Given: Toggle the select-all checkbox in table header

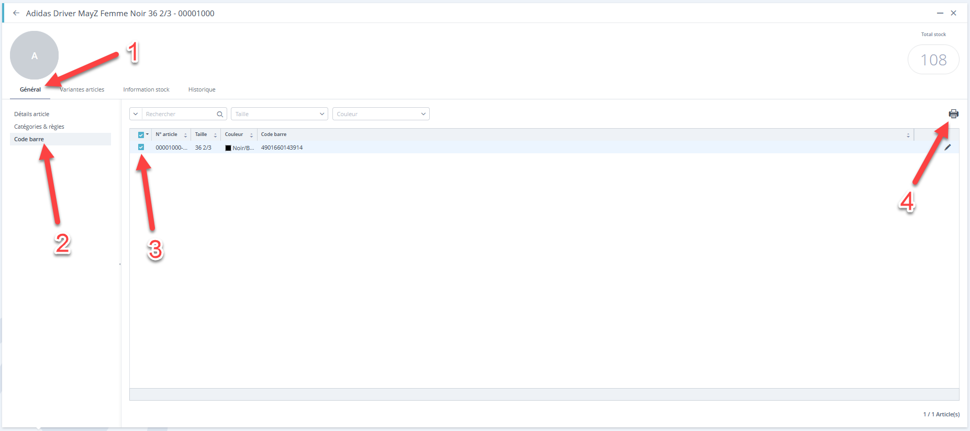Looking at the screenshot, I should click(x=141, y=134).
